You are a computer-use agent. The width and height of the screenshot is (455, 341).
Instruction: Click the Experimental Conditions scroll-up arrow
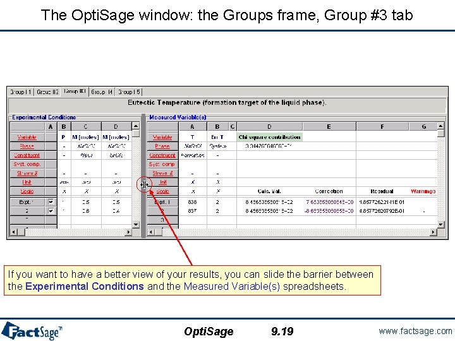tap(135, 126)
